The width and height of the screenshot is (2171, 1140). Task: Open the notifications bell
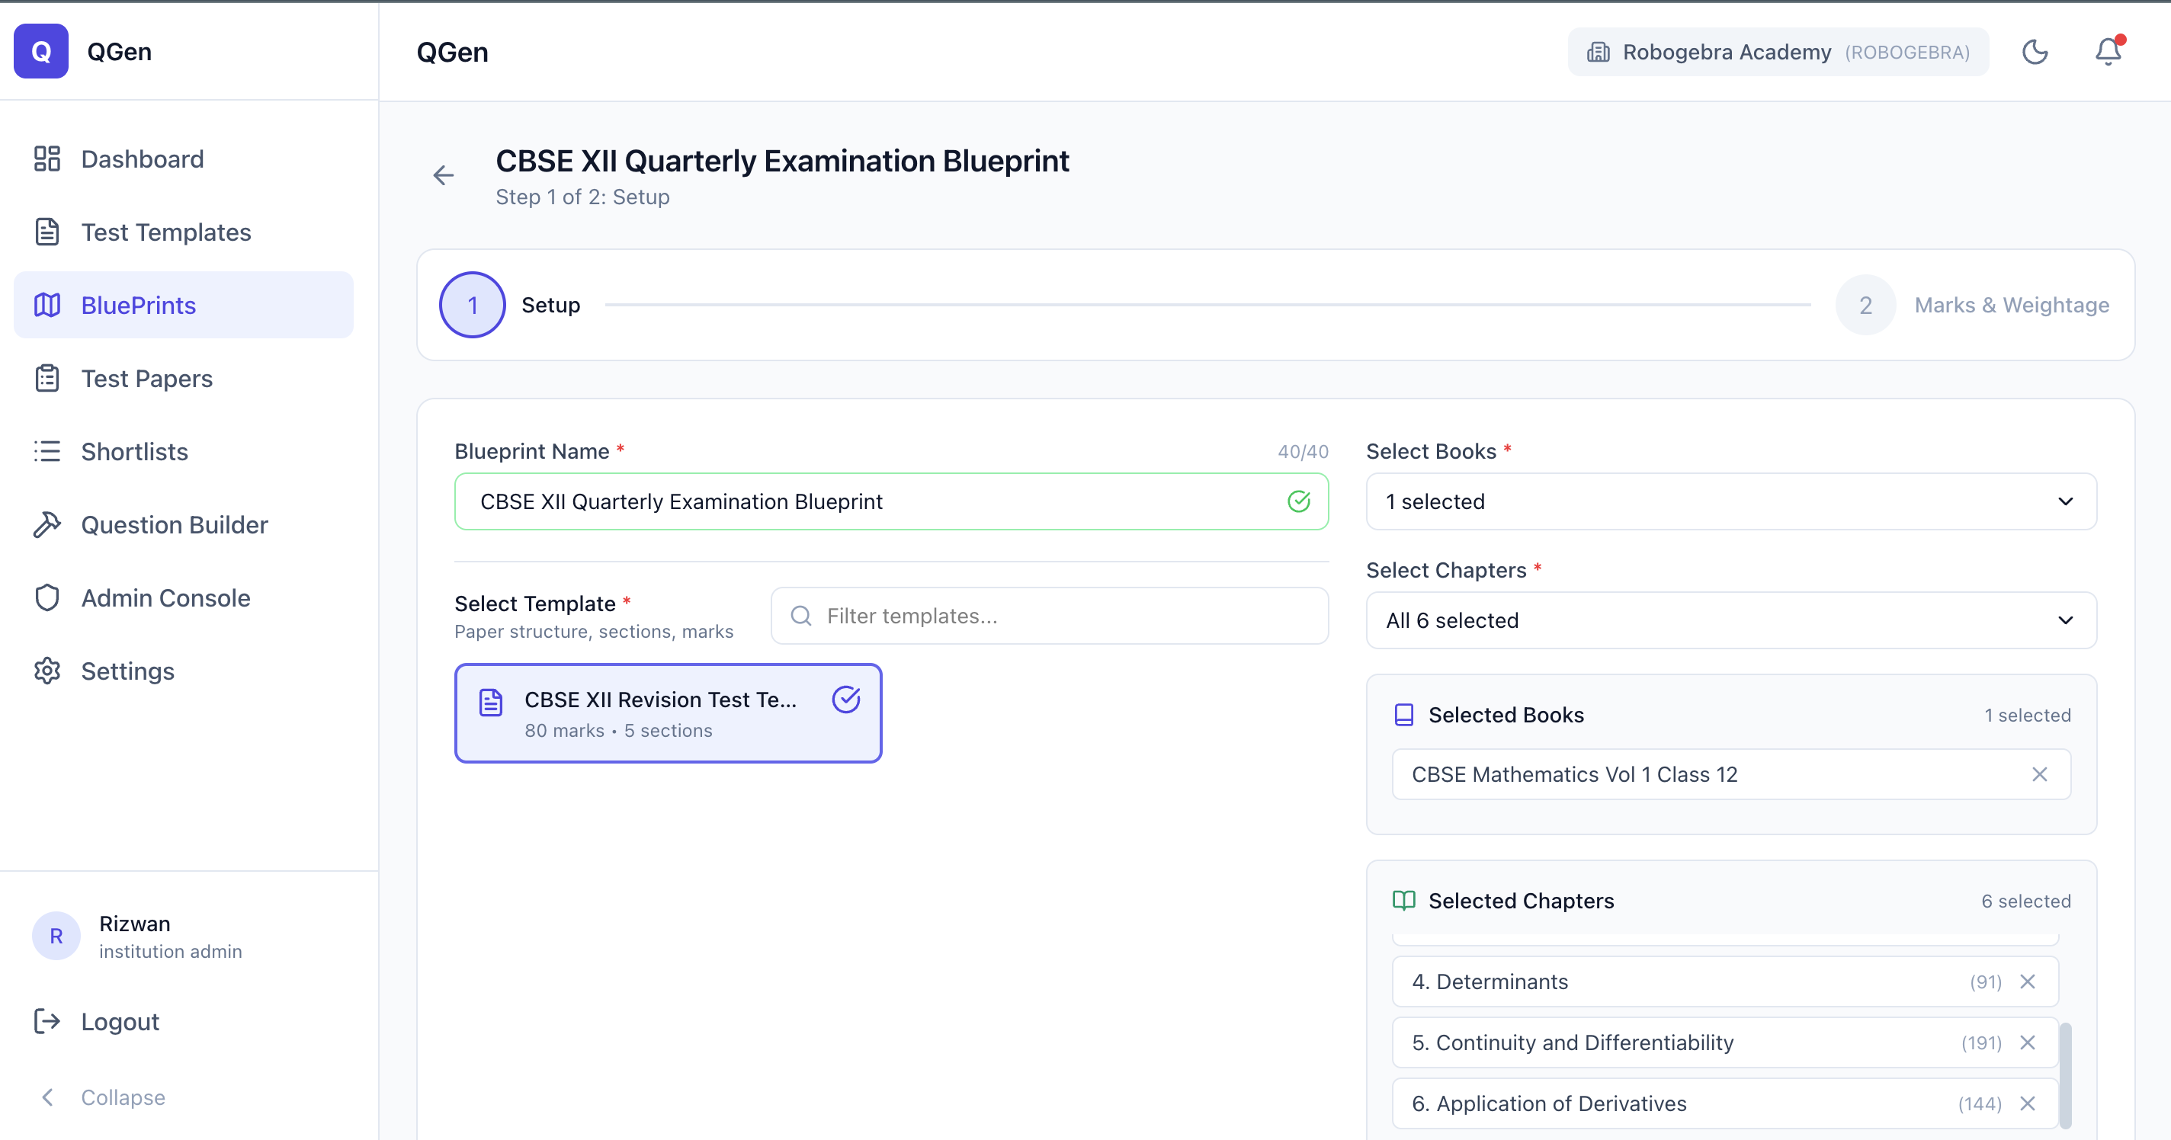[x=2108, y=53]
